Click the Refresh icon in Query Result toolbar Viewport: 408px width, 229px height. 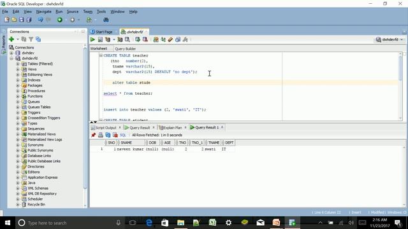108,135
